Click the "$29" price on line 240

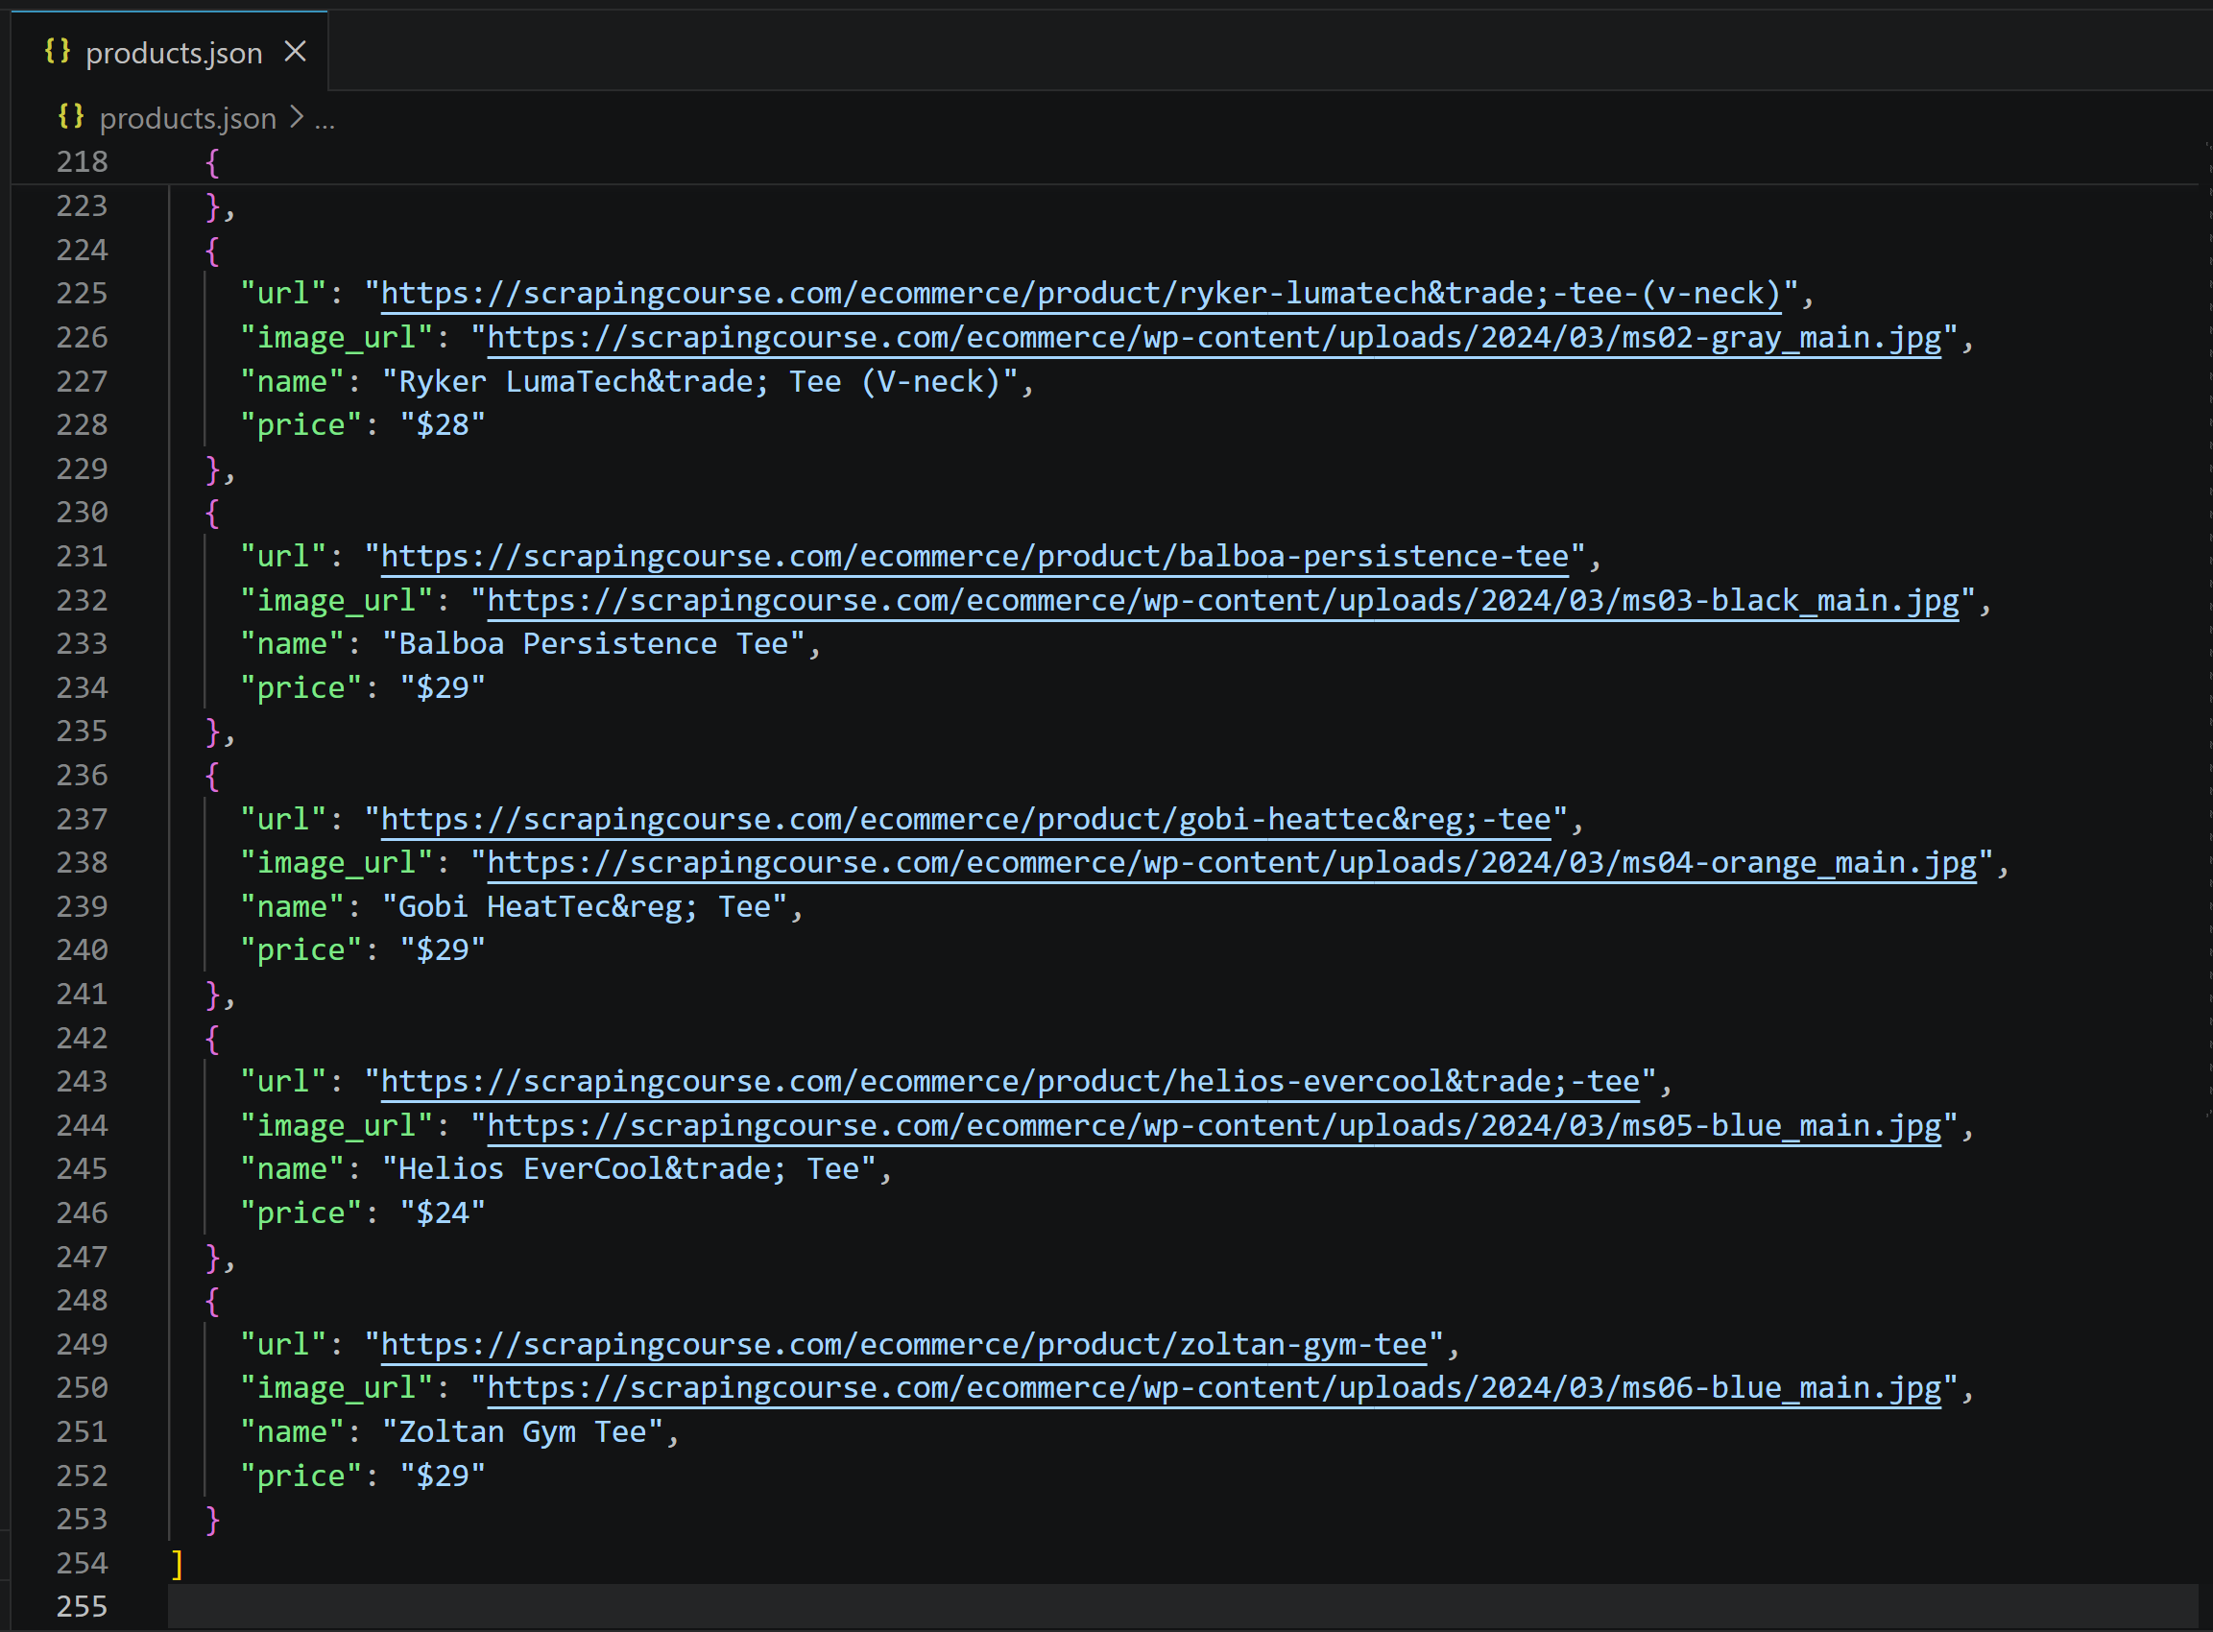443,950
